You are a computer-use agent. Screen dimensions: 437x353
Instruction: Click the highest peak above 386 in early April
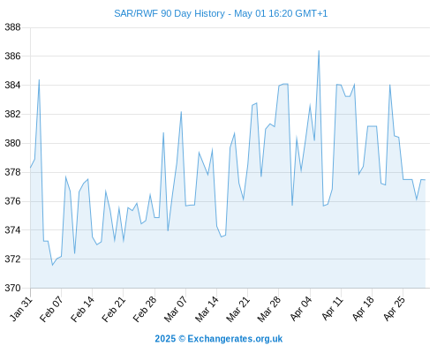pyautogui.click(x=319, y=51)
